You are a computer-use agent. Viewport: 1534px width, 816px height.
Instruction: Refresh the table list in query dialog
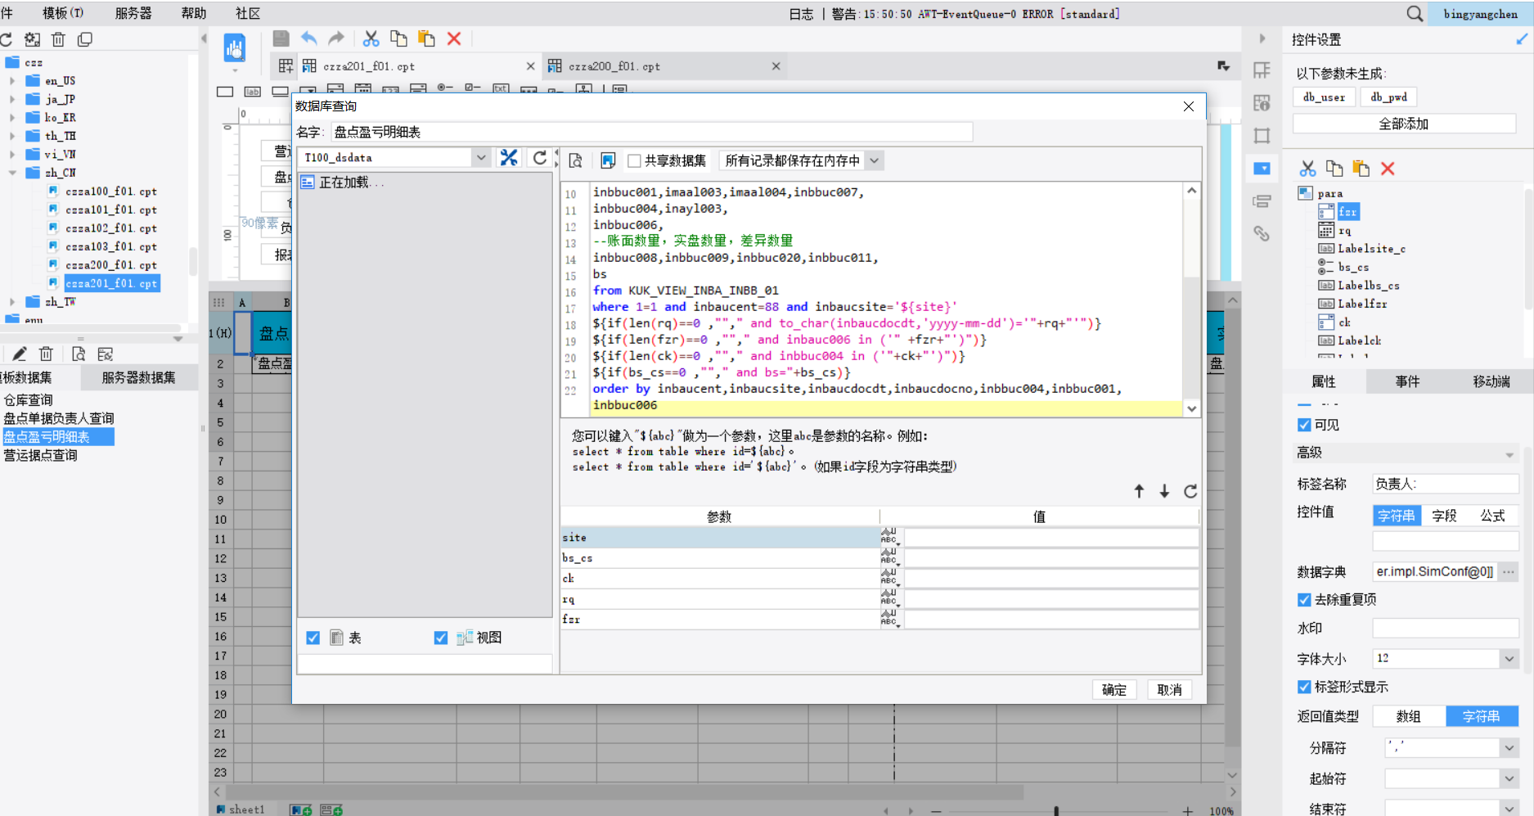click(539, 158)
